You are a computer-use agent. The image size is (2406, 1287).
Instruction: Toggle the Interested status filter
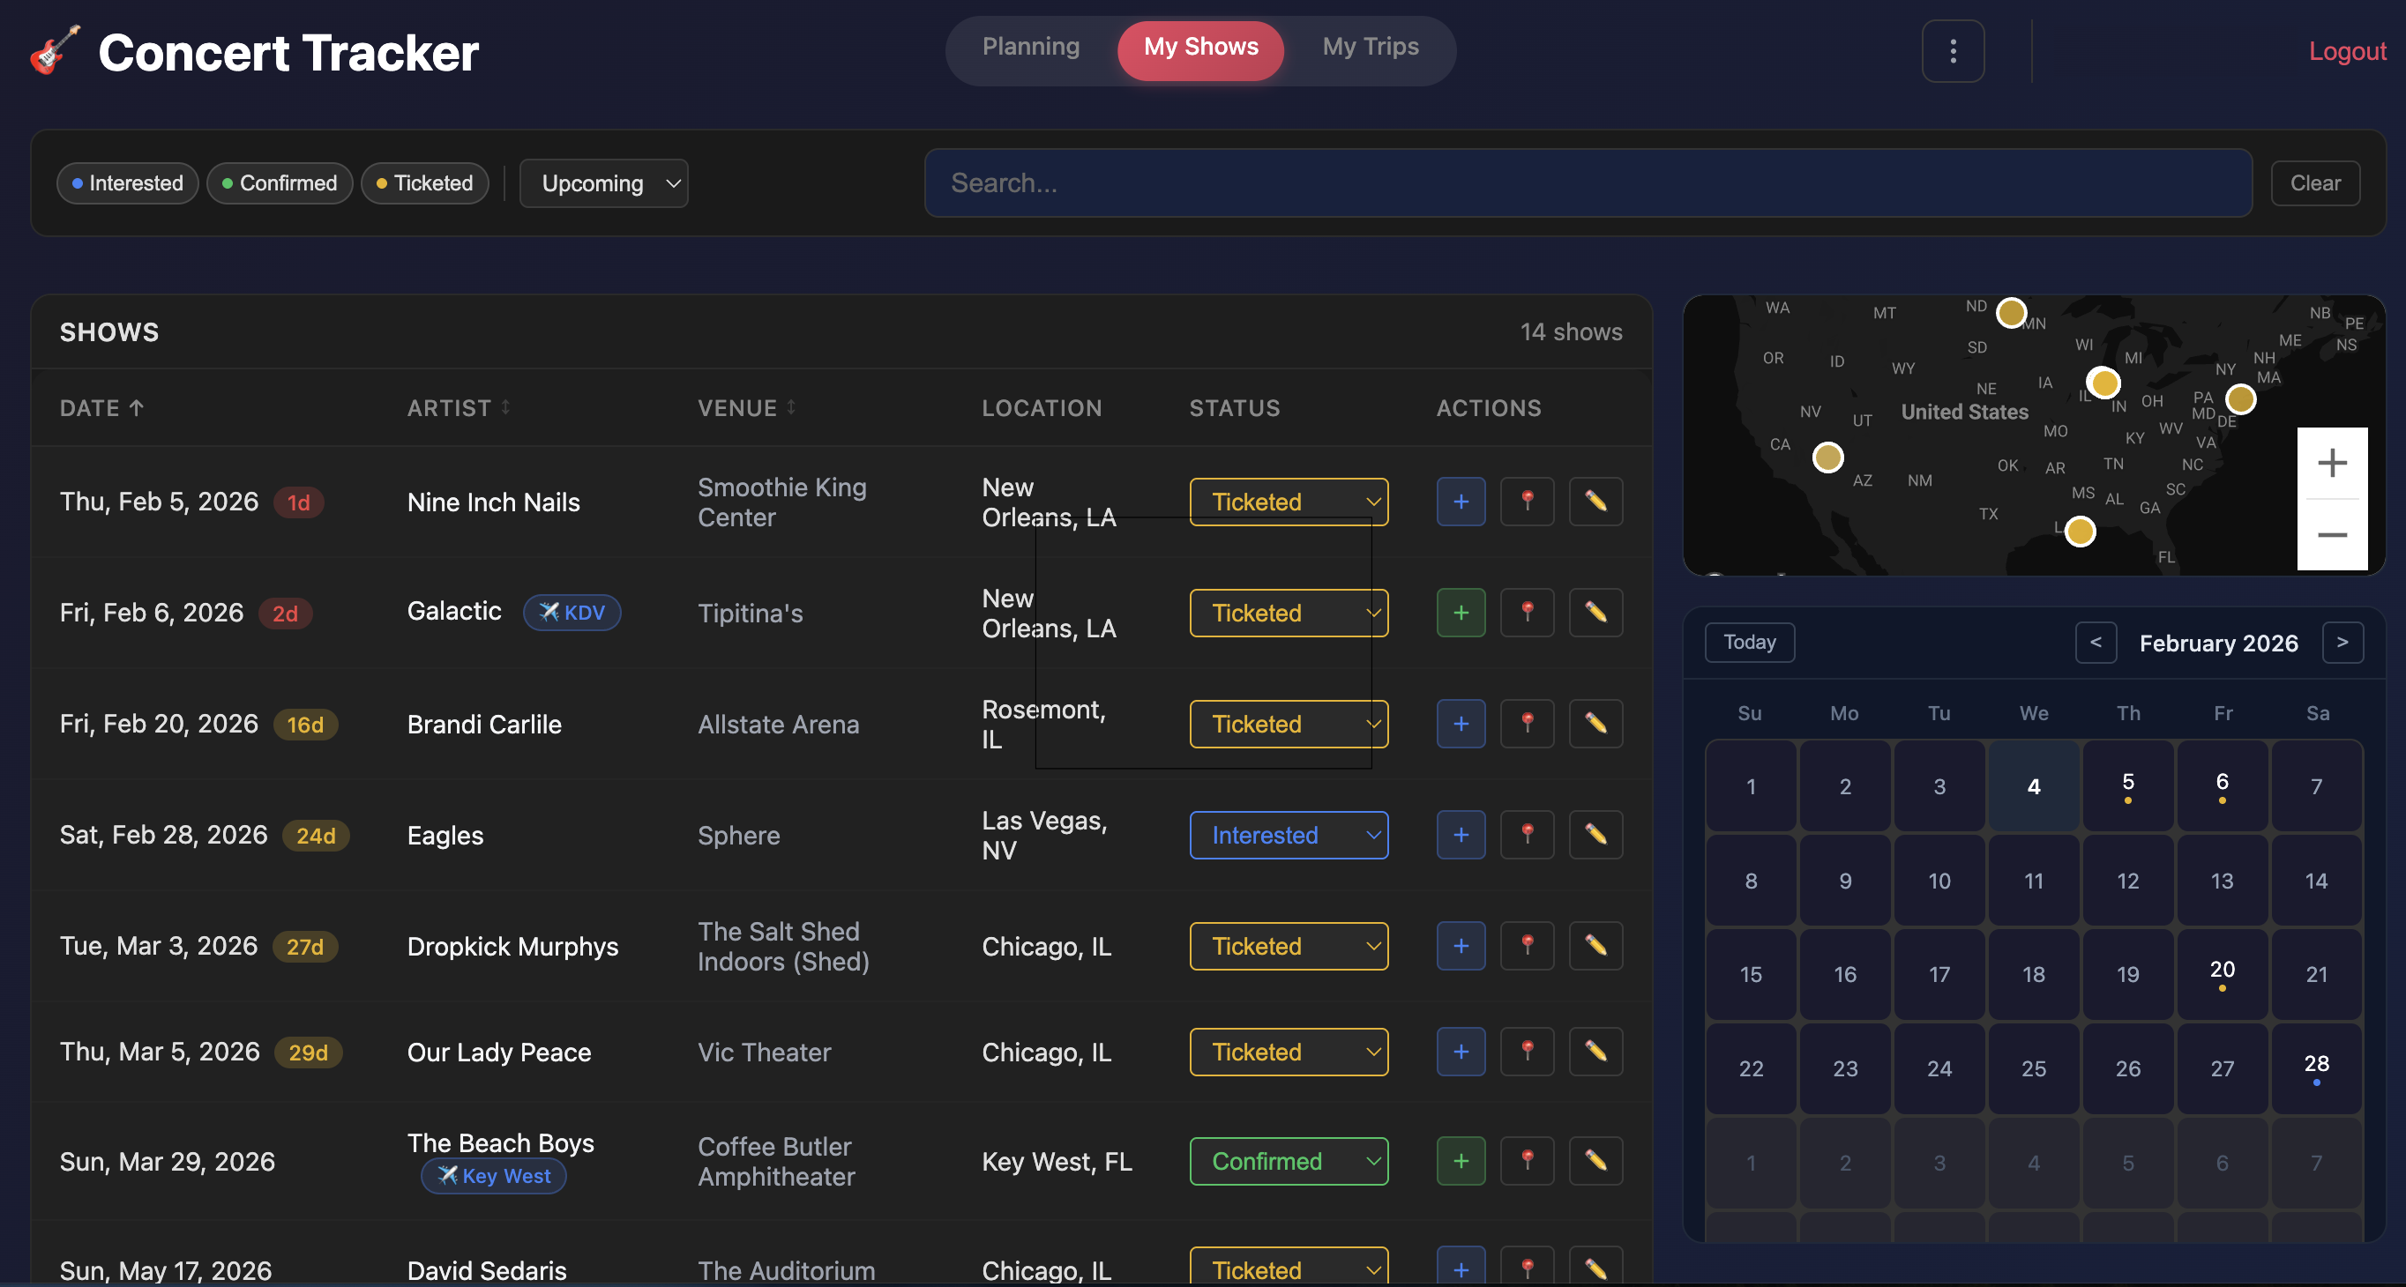coord(127,183)
